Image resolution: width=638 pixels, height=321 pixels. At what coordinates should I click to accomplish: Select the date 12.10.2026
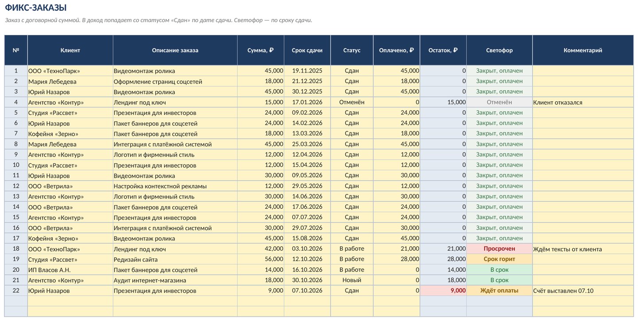point(307,259)
